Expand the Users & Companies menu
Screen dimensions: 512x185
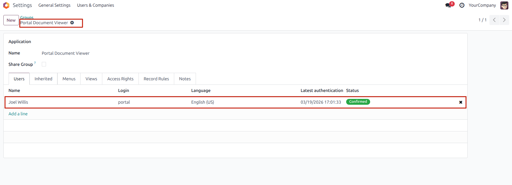[96, 5]
